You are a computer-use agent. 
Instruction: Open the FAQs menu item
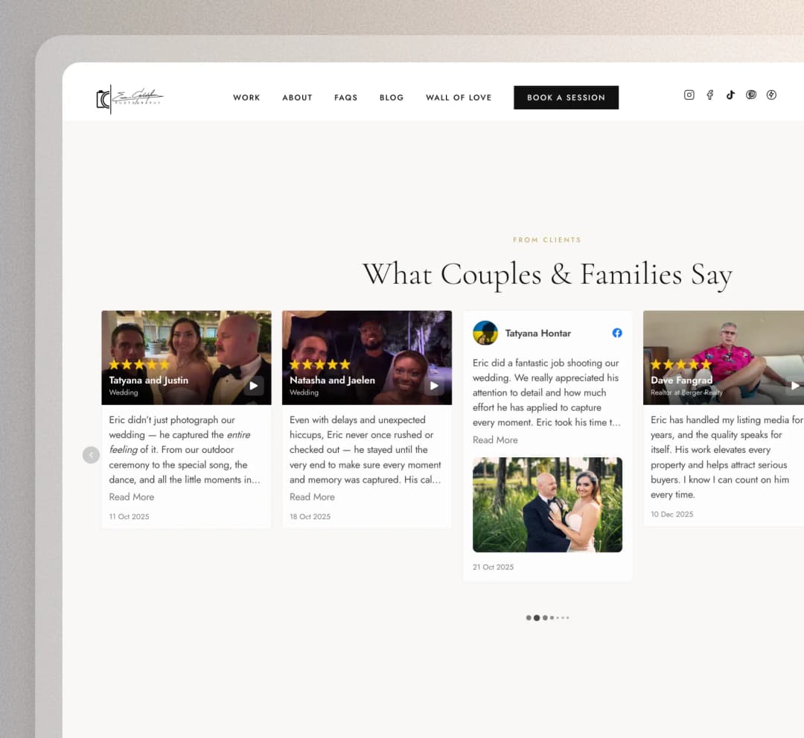pos(346,98)
